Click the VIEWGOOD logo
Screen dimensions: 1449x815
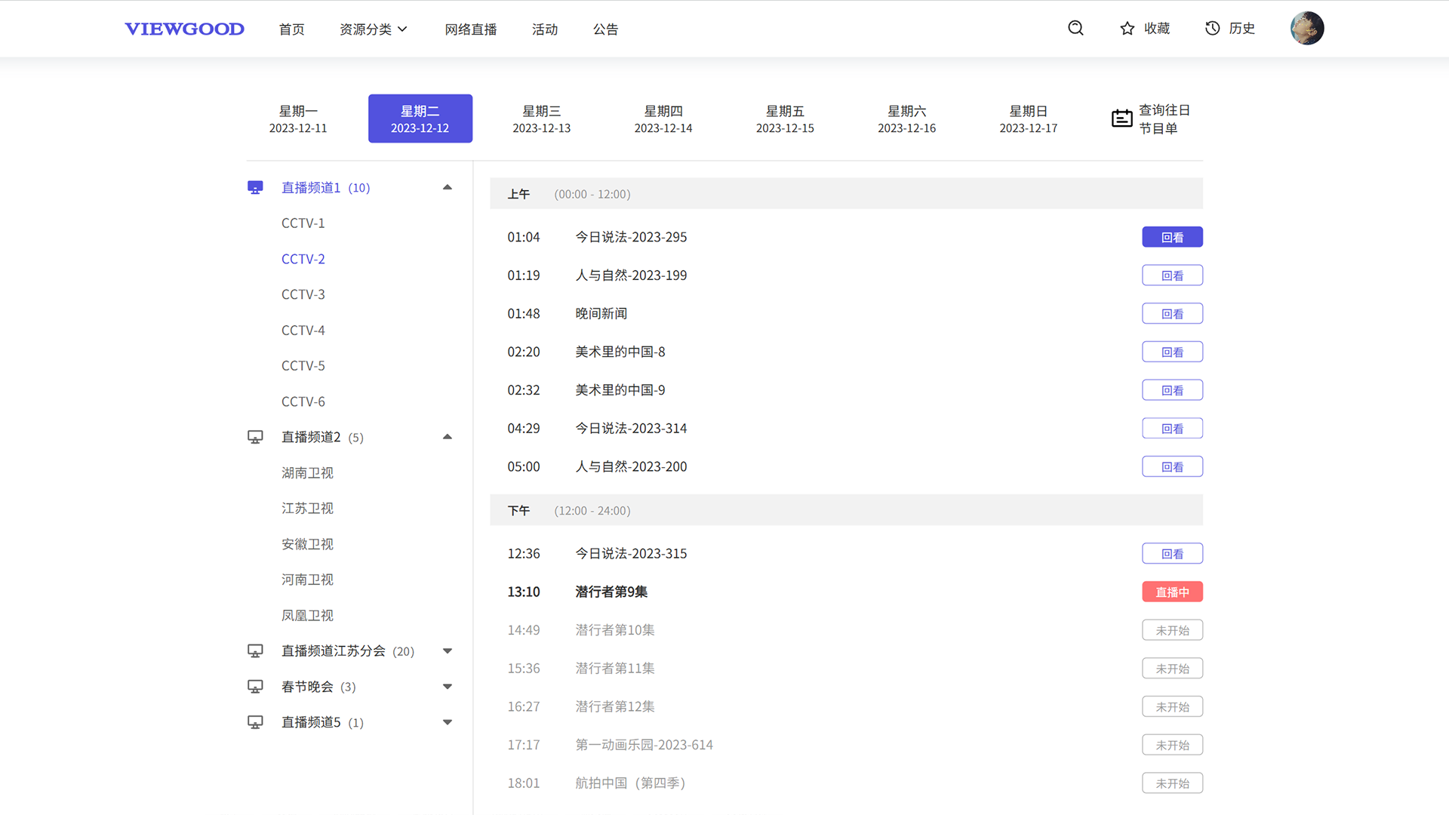coord(184,29)
